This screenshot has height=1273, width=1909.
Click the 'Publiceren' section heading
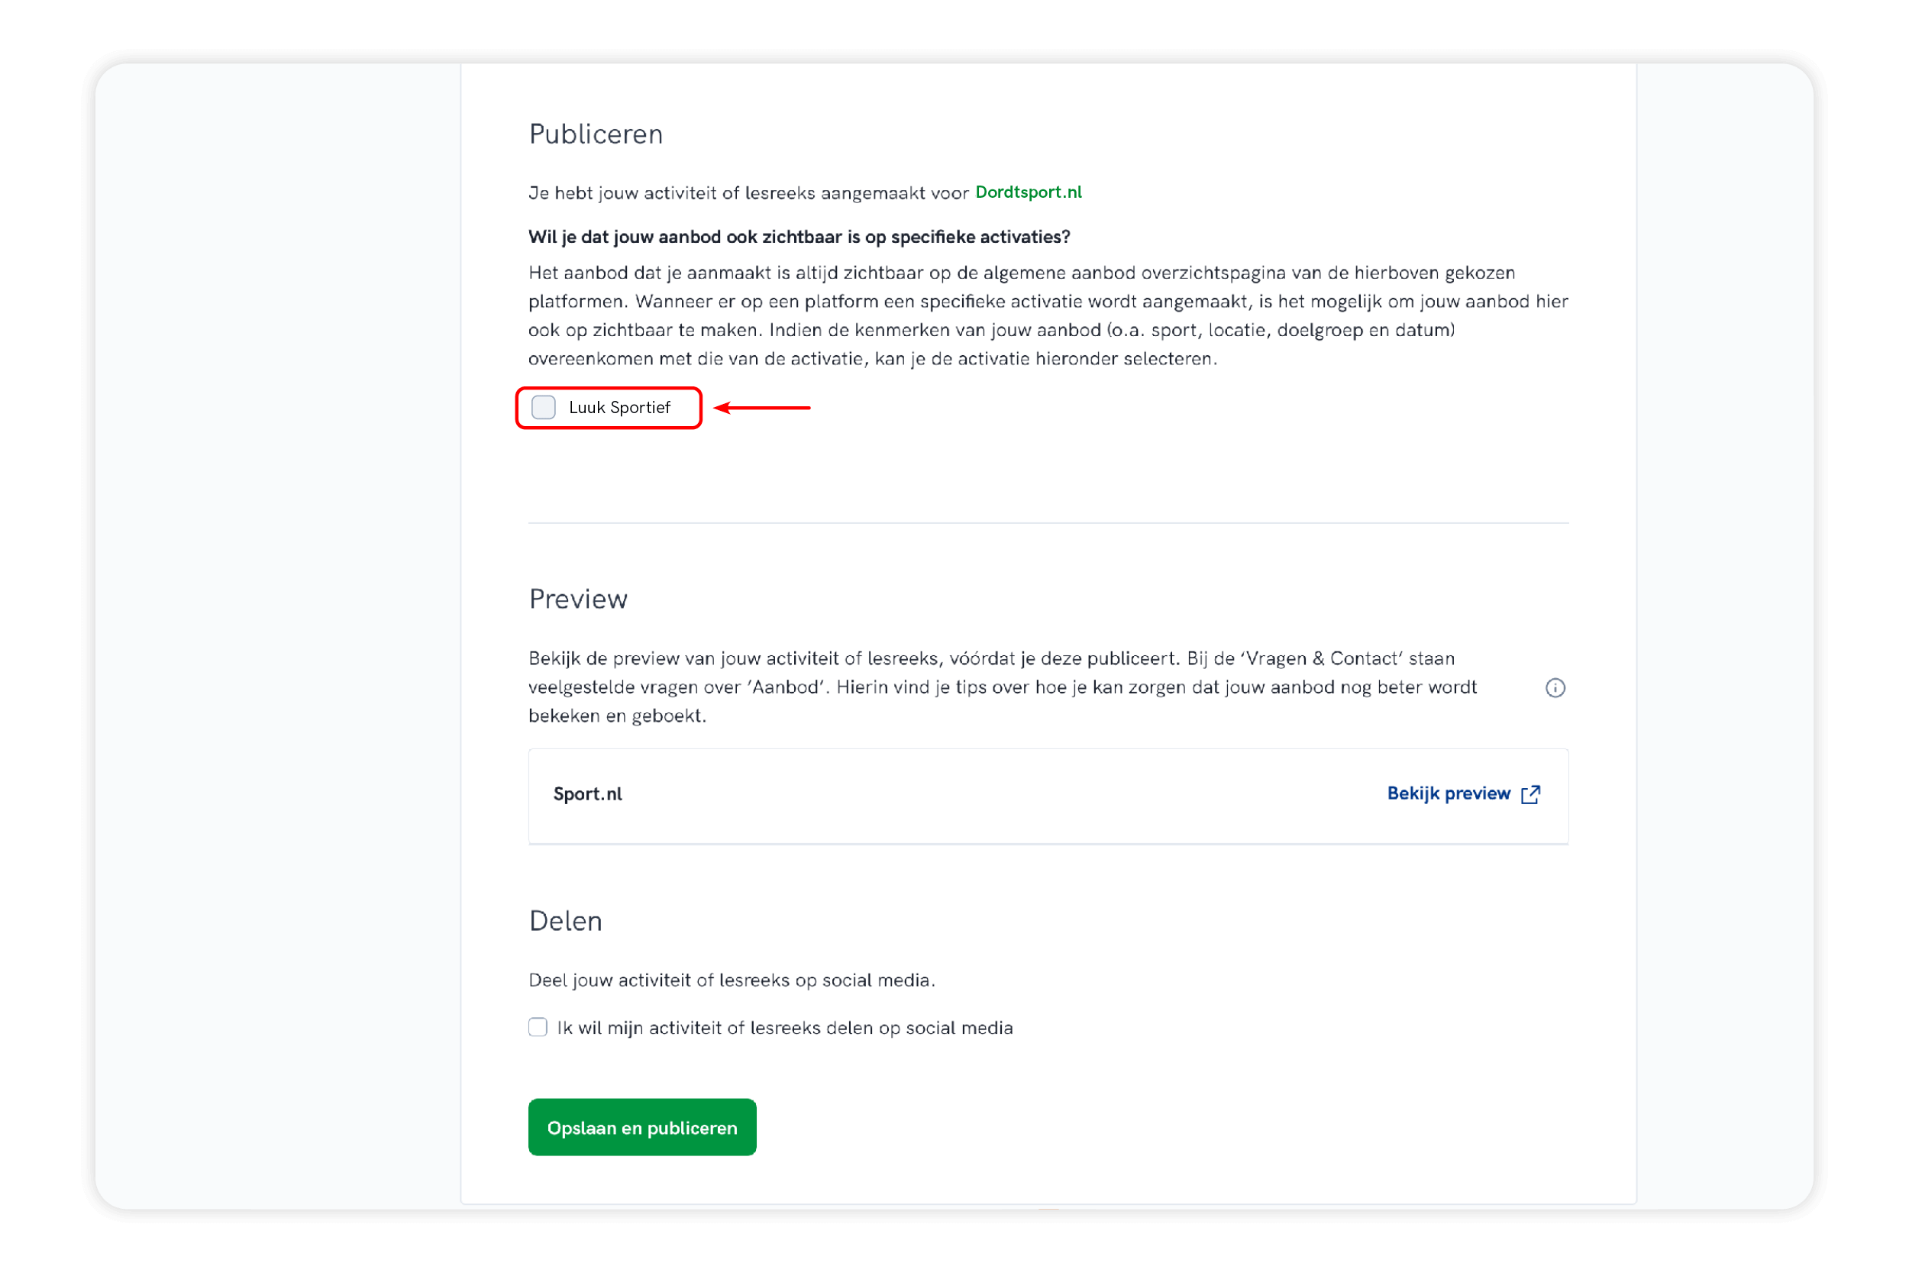pyautogui.click(x=596, y=134)
